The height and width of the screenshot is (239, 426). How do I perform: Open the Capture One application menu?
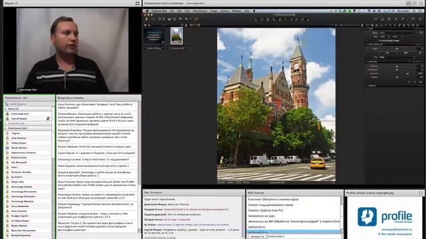pyautogui.click(x=159, y=11)
